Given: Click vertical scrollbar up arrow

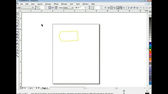Looking at the screenshot, I should tap(148, 14).
